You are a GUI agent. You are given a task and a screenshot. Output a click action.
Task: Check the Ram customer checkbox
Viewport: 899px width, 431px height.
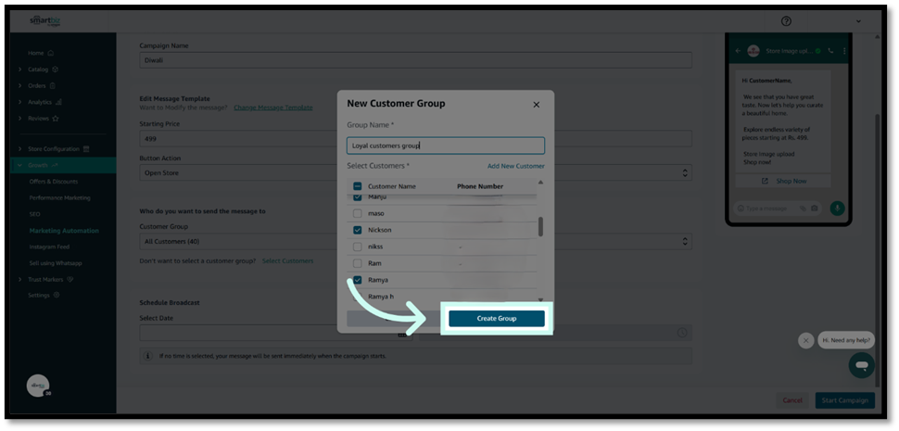[358, 263]
